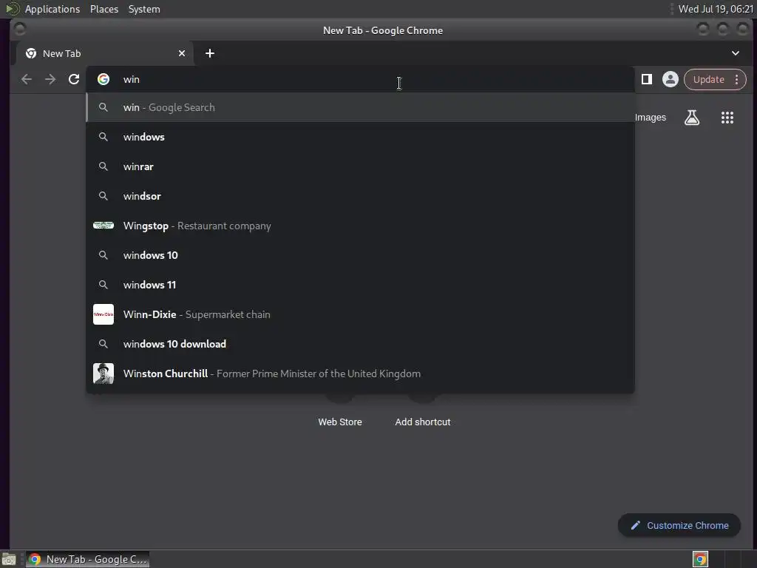
Task: Click the browser Back arrow
Action: (27, 79)
